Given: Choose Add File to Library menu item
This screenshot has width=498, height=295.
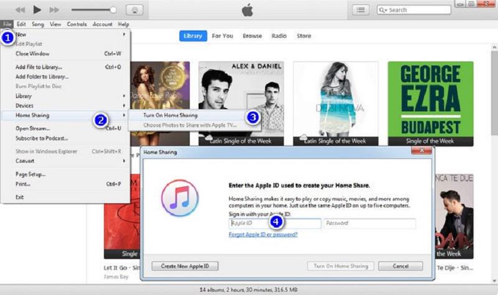Looking at the screenshot, I should click(39, 66).
